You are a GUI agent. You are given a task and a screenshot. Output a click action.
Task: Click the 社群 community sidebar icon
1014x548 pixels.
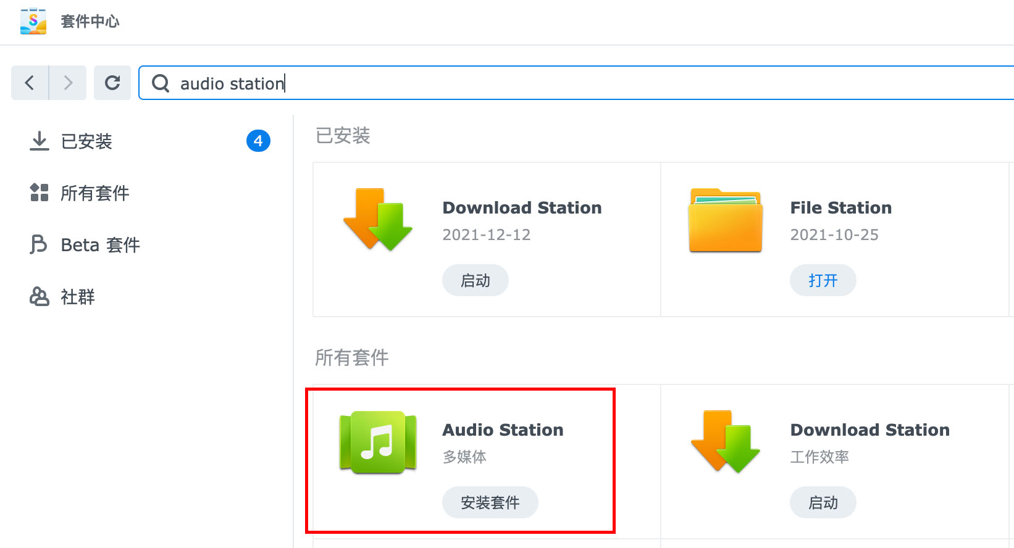(39, 297)
